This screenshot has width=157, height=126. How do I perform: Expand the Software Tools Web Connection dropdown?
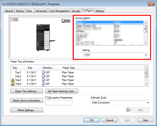(120, 103)
